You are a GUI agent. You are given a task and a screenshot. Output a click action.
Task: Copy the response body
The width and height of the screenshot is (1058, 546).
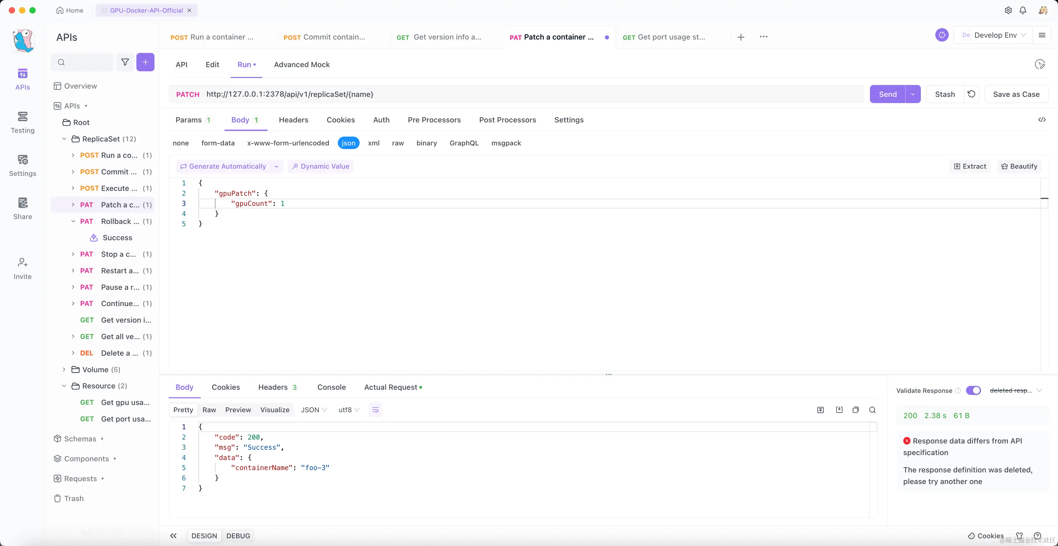855,410
